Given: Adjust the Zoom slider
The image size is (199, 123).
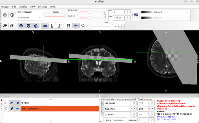Looking at the screenshot, I should [x=99, y=27].
